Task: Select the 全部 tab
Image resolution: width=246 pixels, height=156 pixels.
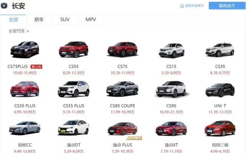Action: (x=13, y=19)
